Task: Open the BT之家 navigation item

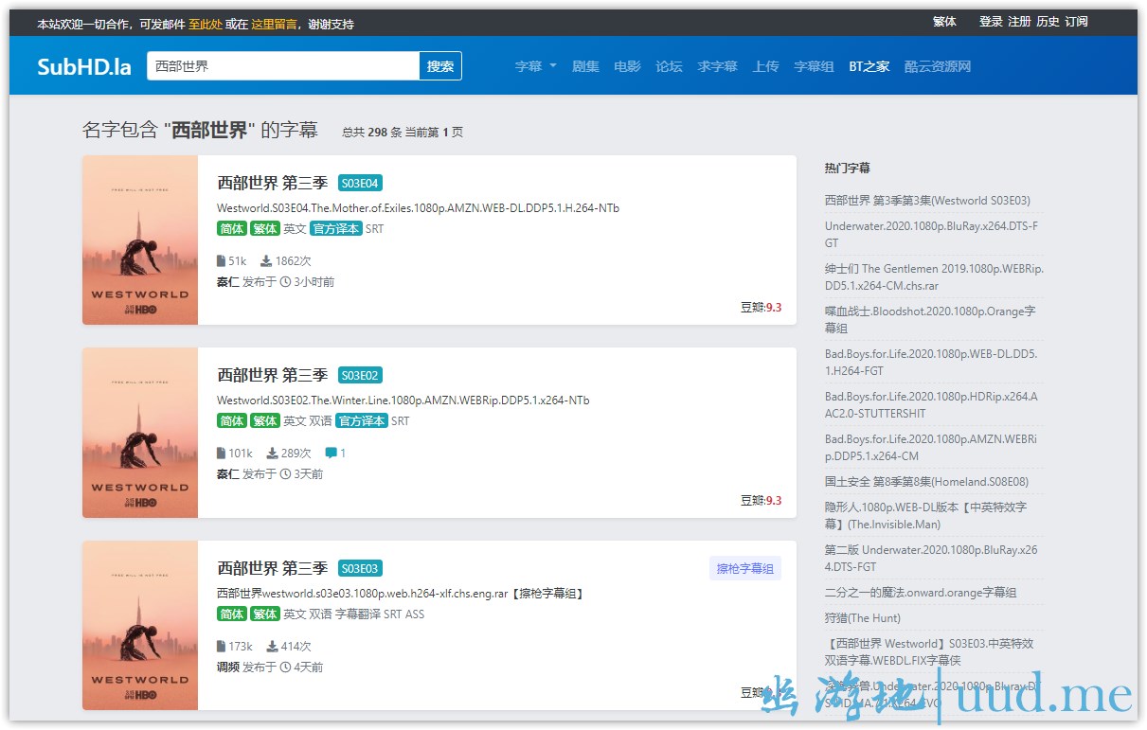Action: pos(869,66)
